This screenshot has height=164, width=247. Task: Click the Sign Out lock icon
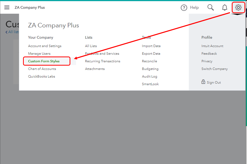tap(203, 82)
